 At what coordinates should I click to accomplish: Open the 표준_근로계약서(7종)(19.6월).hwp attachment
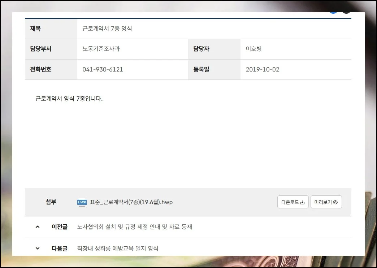coord(131,202)
